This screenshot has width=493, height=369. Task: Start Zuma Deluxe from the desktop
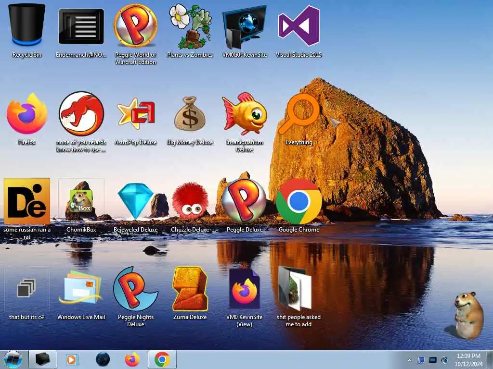click(190, 294)
